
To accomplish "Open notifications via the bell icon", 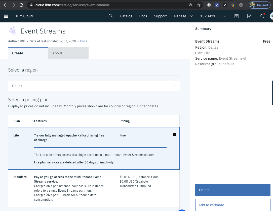I will 262,16.
